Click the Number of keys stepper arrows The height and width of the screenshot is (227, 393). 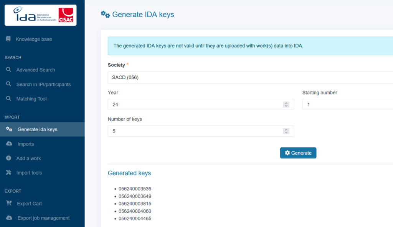tap(286, 131)
